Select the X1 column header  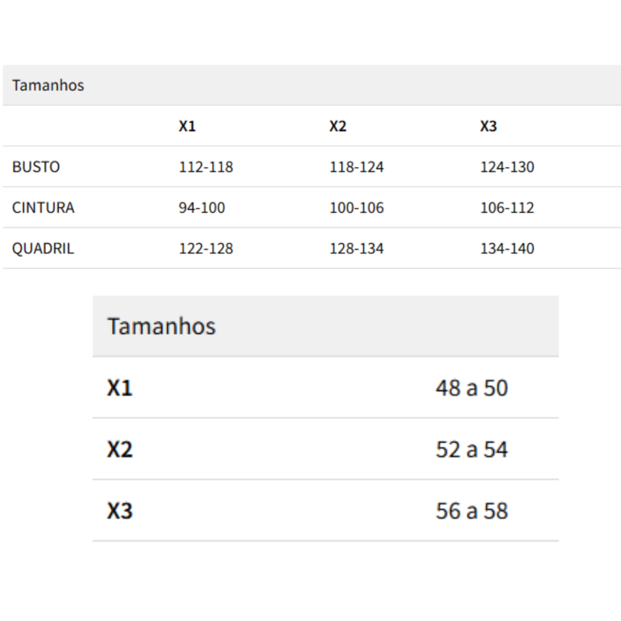click(187, 126)
